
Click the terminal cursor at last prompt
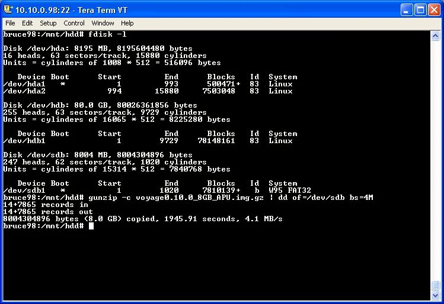tap(91, 226)
